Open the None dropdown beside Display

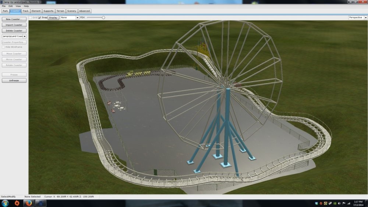(x=70, y=18)
